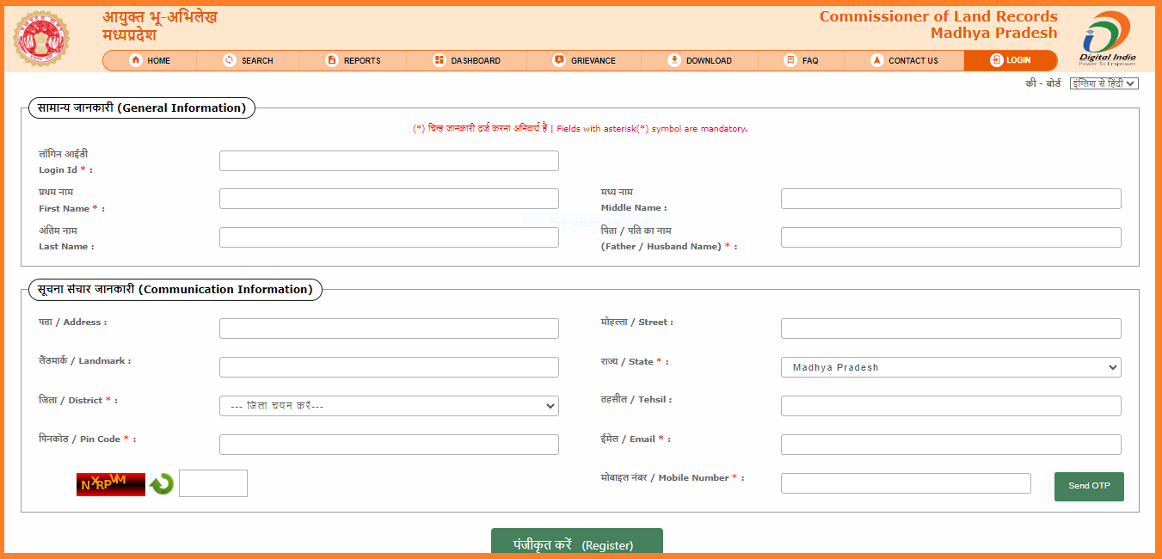Screen dimensions: 1162x559
Task: Click the Digital India logo
Action: point(1108,39)
